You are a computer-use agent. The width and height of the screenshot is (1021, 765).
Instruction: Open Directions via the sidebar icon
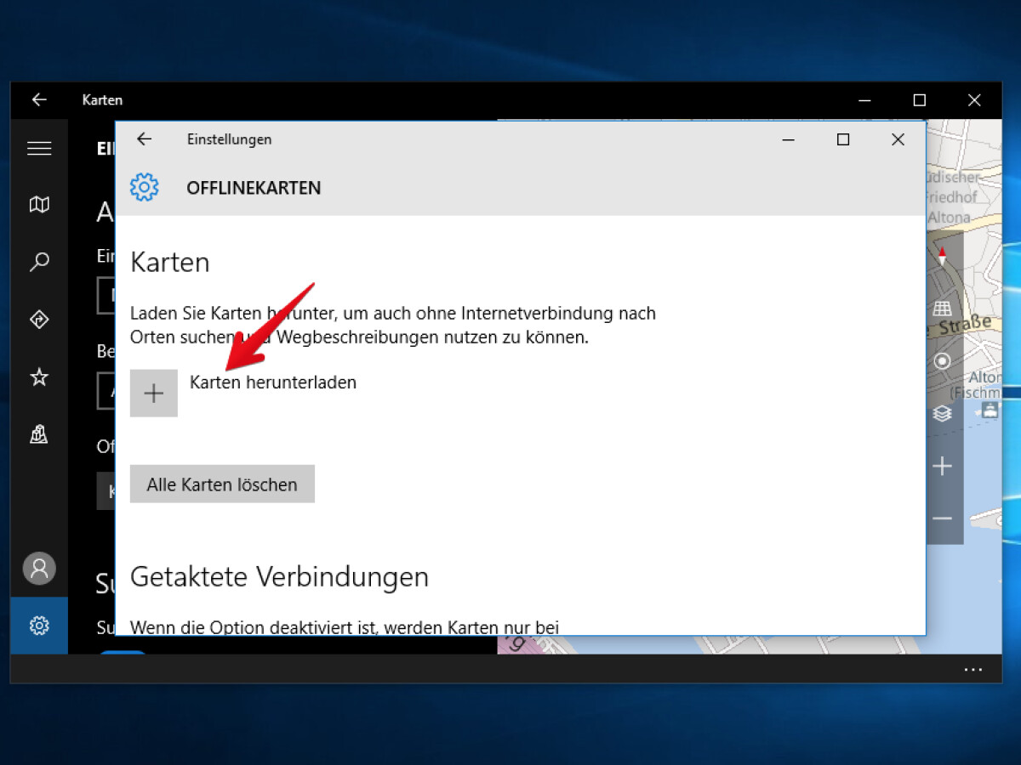tap(39, 320)
